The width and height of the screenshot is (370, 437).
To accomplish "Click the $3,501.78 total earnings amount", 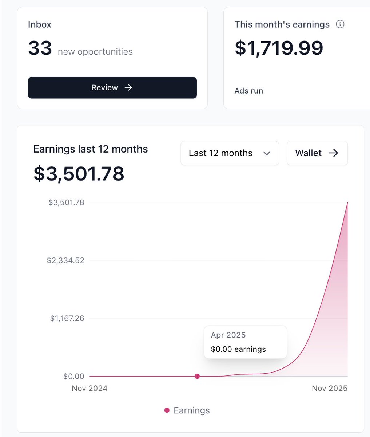I will pos(78,174).
